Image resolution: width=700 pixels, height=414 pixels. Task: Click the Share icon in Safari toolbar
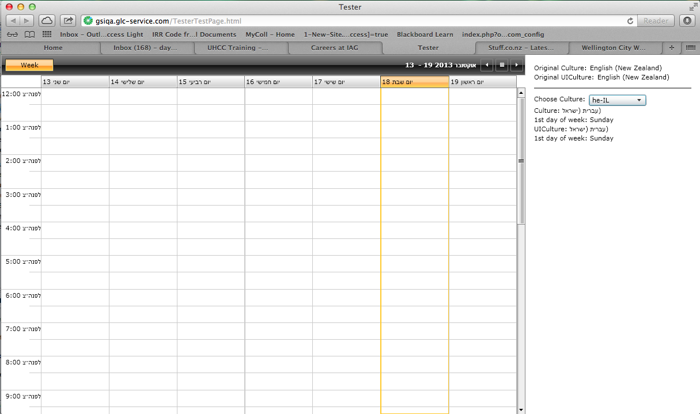[x=68, y=21]
